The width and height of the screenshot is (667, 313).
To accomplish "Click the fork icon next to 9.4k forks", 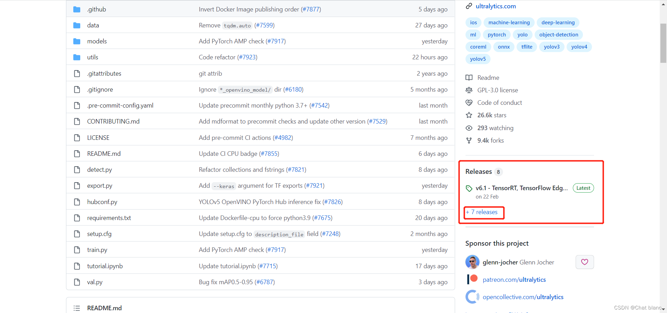I will point(469,141).
